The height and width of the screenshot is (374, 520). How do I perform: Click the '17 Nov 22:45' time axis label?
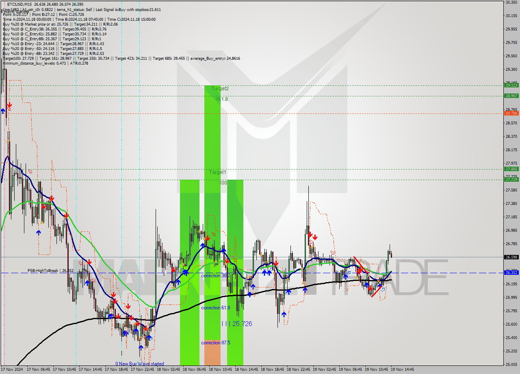(142, 370)
